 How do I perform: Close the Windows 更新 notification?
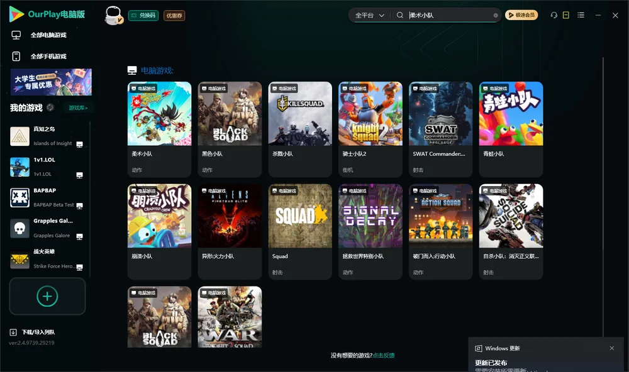(612, 348)
